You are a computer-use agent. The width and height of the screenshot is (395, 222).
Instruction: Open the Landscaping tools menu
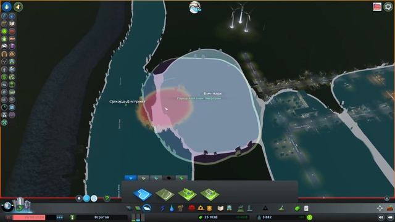pyautogui.click(x=281, y=208)
